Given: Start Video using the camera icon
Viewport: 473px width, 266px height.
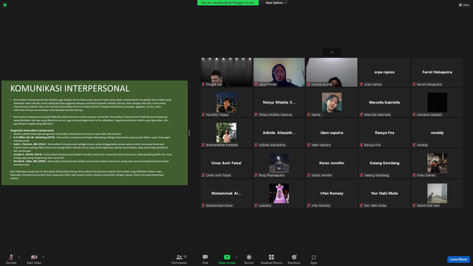Looking at the screenshot, I should tap(34, 257).
